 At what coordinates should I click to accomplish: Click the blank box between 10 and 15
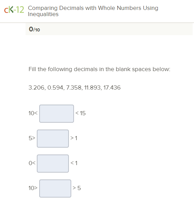(x=57, y=113)
